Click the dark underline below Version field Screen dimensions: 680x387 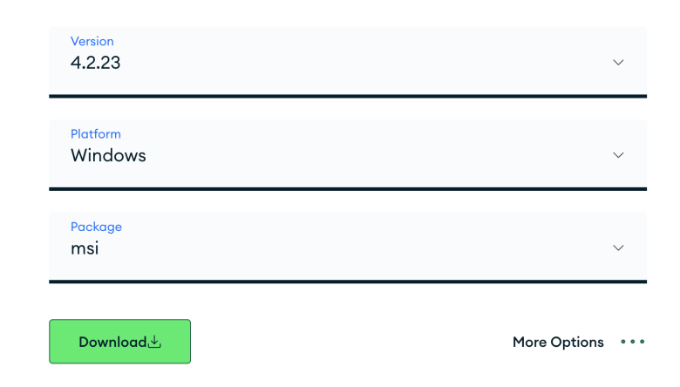click(347, 96)
